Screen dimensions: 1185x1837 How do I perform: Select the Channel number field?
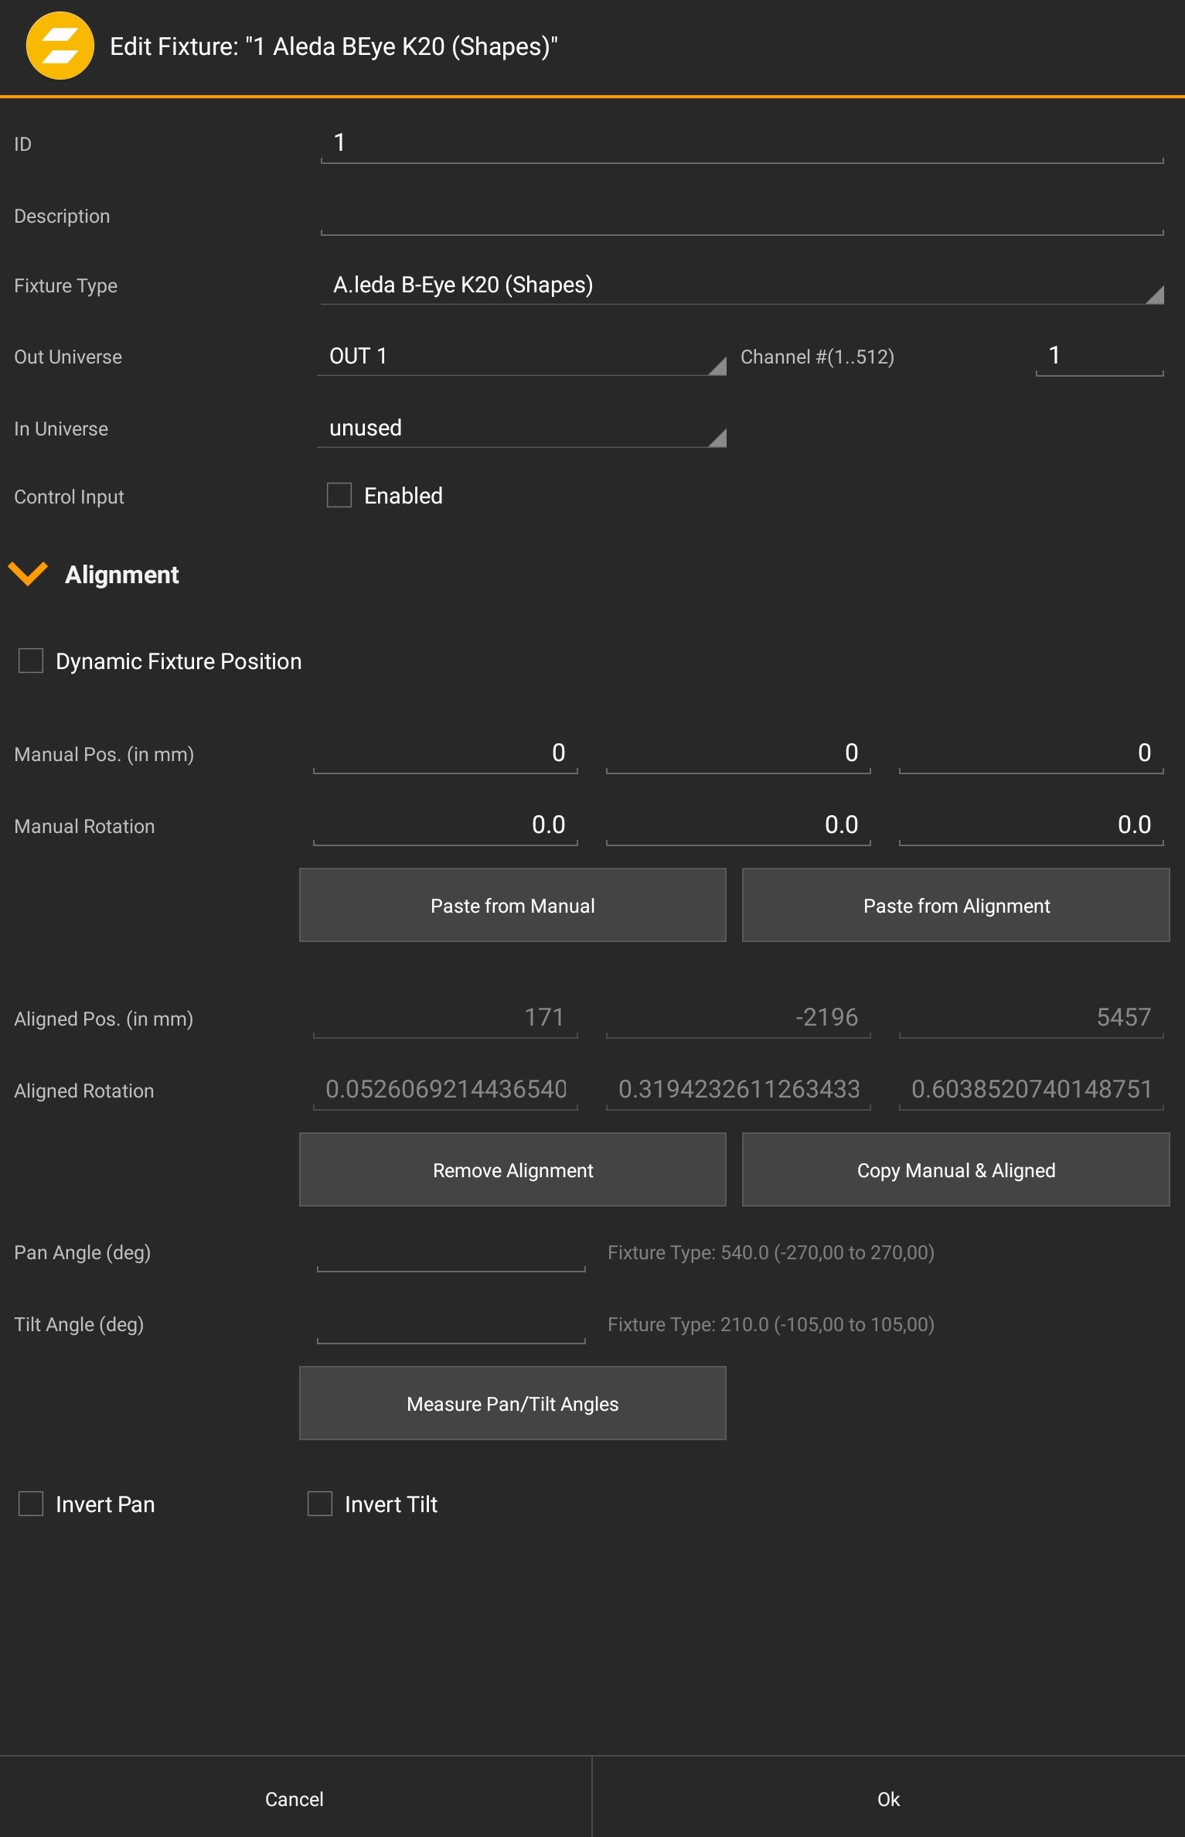click(1098, 357)
